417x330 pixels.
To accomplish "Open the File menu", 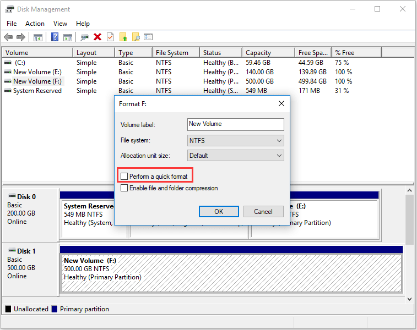I will coord(12,24).
